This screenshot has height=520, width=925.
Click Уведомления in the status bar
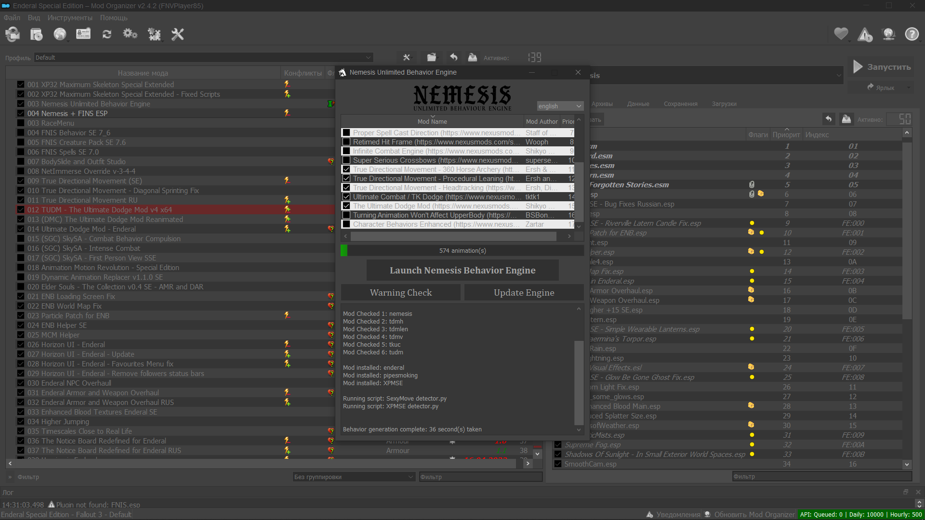pos(673,514)
